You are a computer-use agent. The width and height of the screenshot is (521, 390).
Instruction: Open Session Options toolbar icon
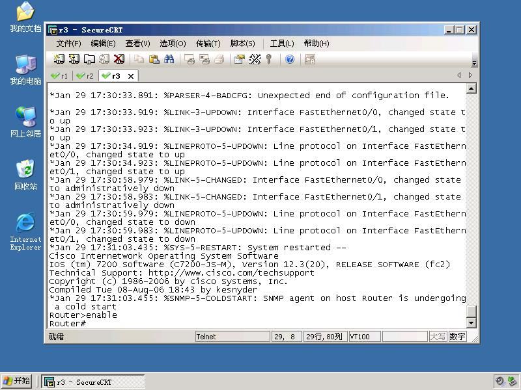tap(240, 59)
